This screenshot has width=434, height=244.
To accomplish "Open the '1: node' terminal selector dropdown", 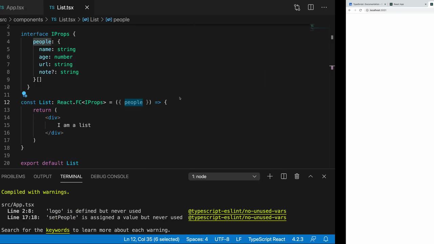I will 224,177.
